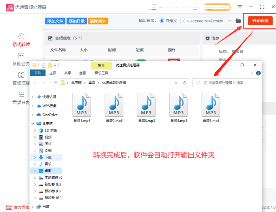The height and width of the screenshot is (212, 276).
Task: Click the Explorer forward navigation arrow
Action: coord(43,83)
